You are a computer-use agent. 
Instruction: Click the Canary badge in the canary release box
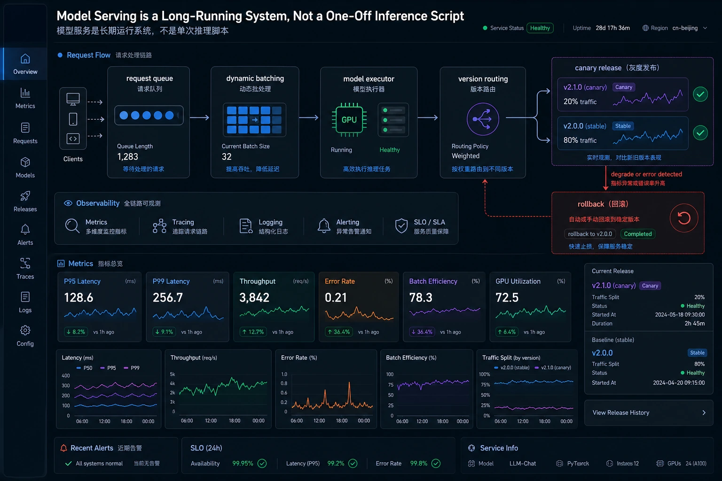(624, 87)
